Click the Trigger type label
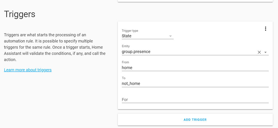 point(130,31)
